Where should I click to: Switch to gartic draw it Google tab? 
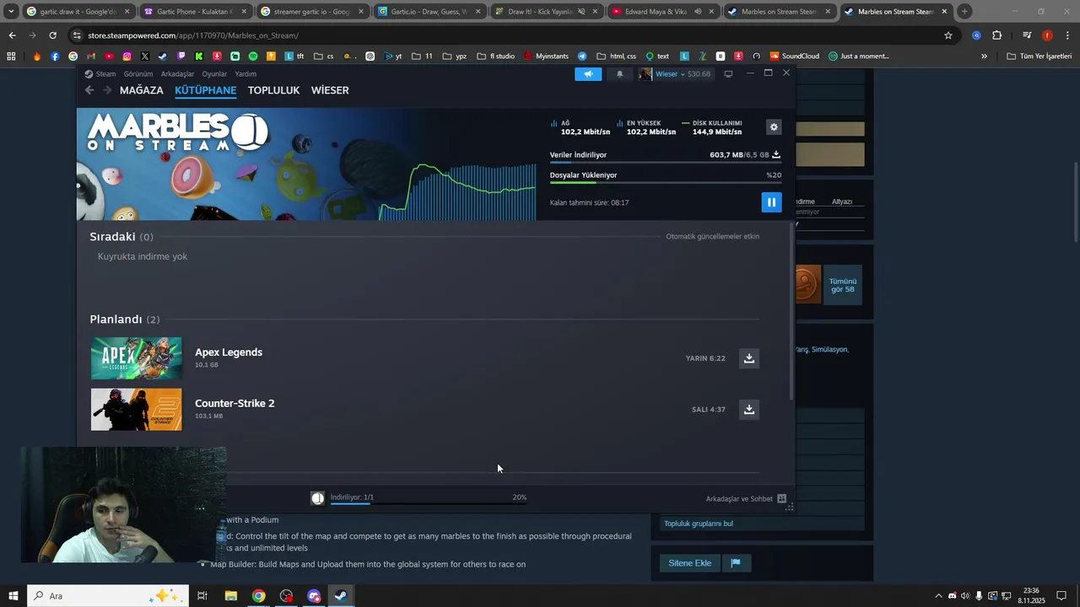pos(78,12)
